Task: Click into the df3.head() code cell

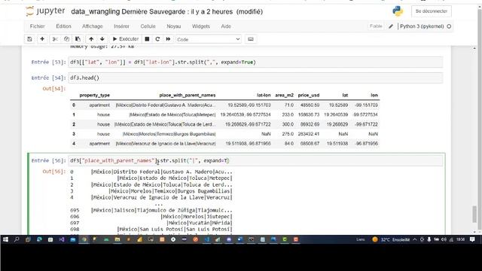Action: 255,78
